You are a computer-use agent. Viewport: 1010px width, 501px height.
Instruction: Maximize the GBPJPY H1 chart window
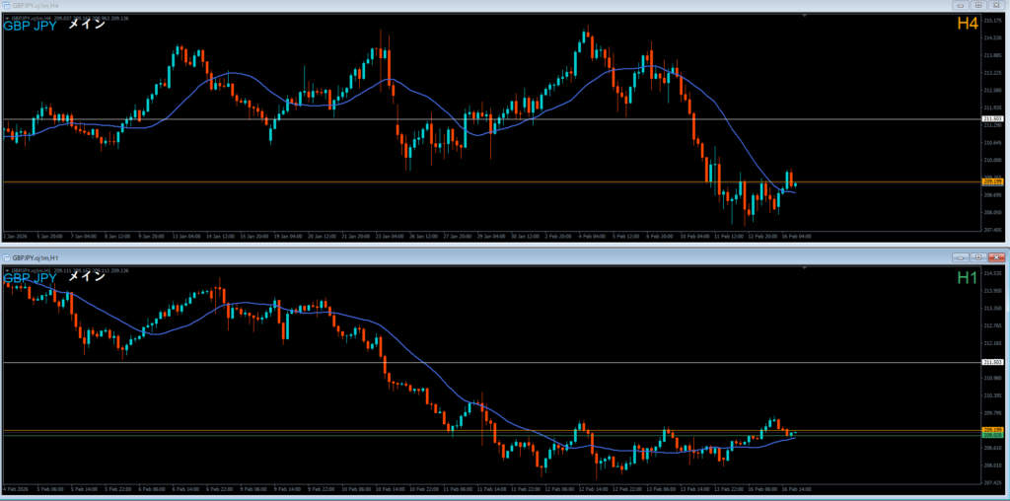[977, 257]
